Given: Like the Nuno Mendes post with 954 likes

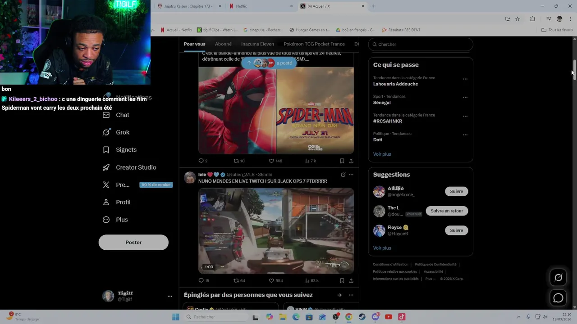Looking at the screenshot, I should [275, 280].
